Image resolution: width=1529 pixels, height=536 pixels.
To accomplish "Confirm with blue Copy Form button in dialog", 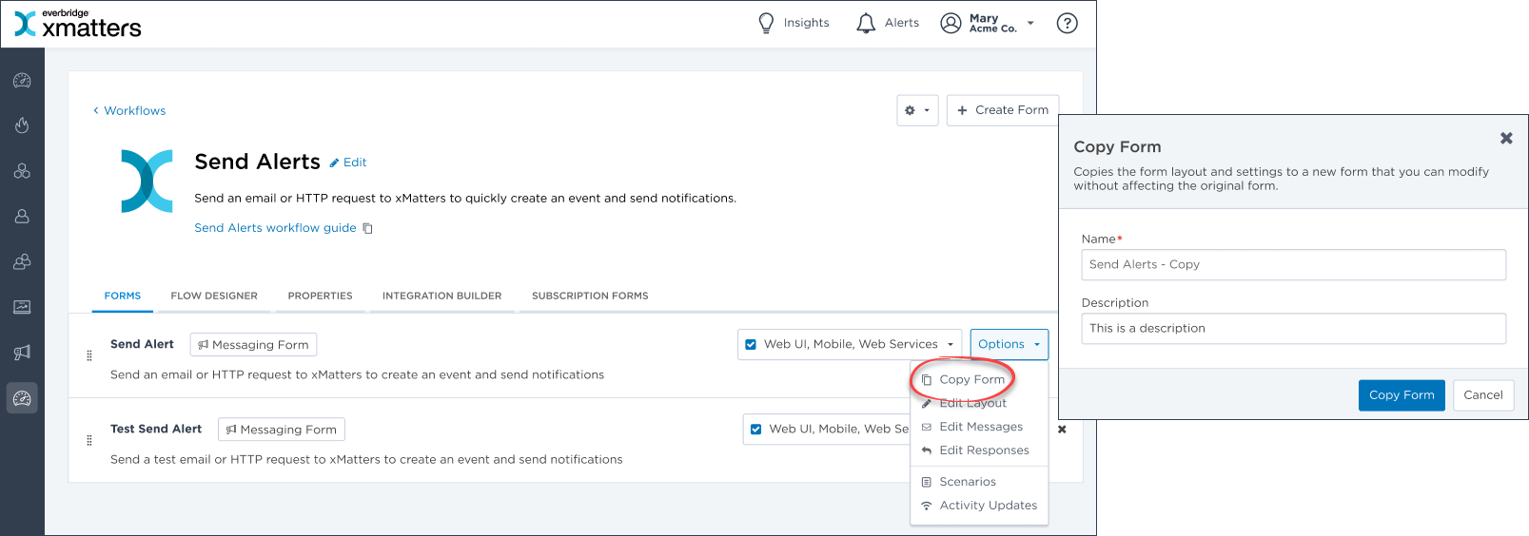I will click(x=1402, y=395).
